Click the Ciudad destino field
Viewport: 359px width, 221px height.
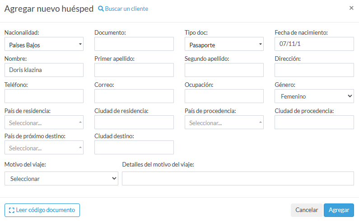(x=134, y=148)
